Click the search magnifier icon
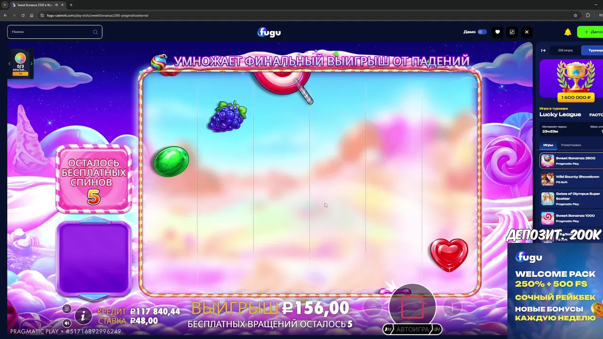603x339 pixels. [x=95, y=32]
